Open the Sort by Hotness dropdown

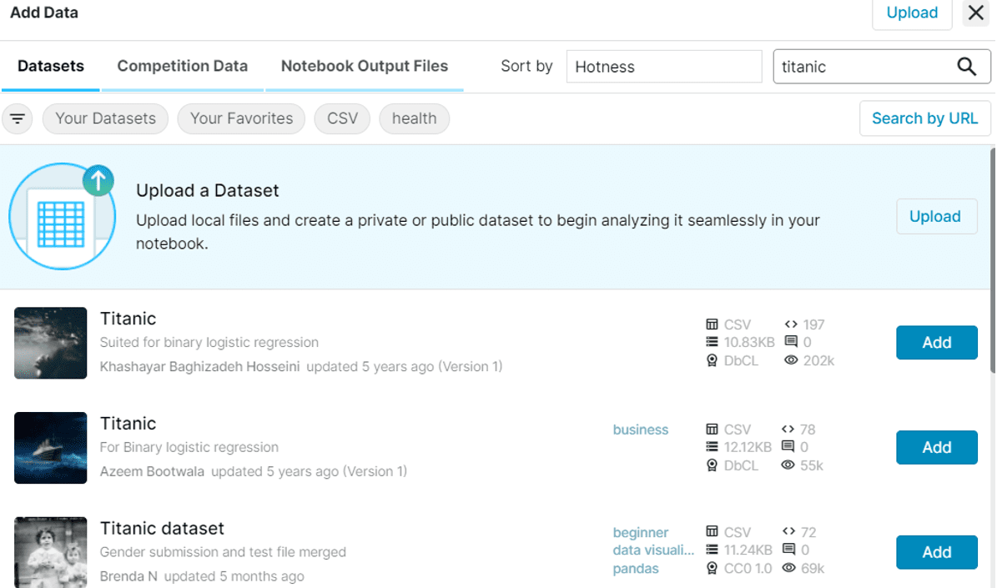pos(664,67)
